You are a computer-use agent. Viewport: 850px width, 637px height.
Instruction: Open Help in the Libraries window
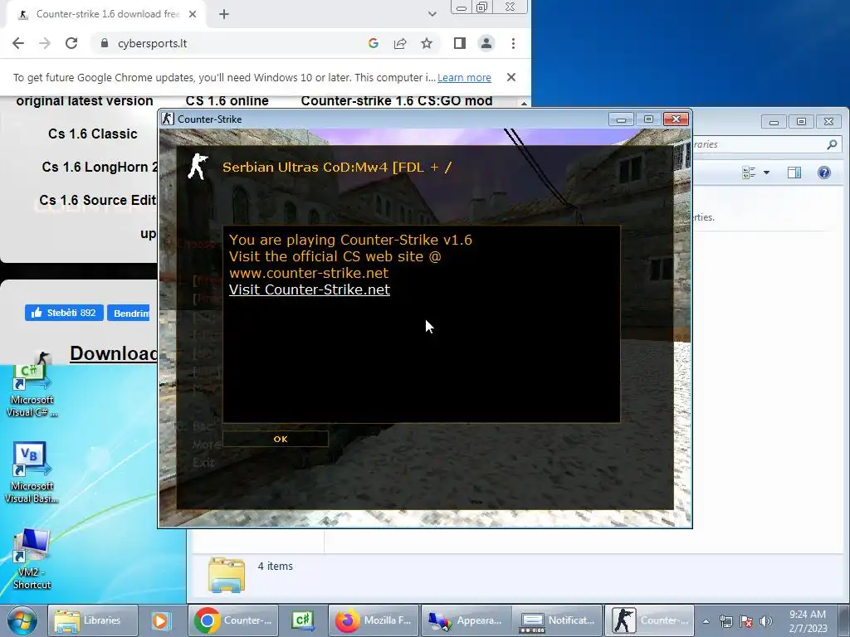(x=824, y=173)
